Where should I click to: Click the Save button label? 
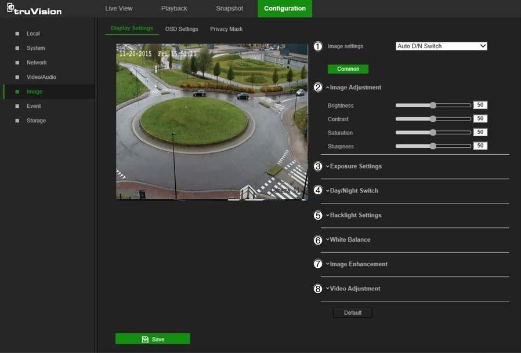158,340
